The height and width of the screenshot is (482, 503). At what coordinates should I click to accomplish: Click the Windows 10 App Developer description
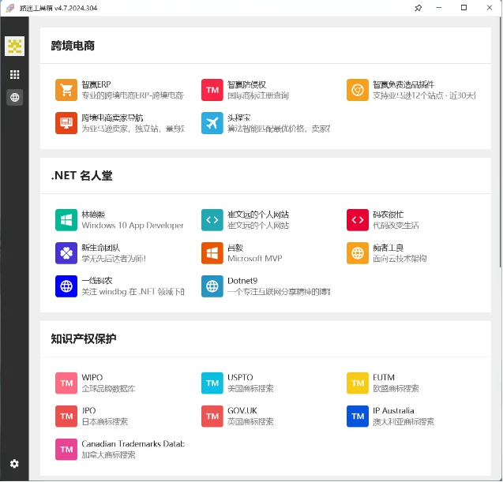coord(133,226)
